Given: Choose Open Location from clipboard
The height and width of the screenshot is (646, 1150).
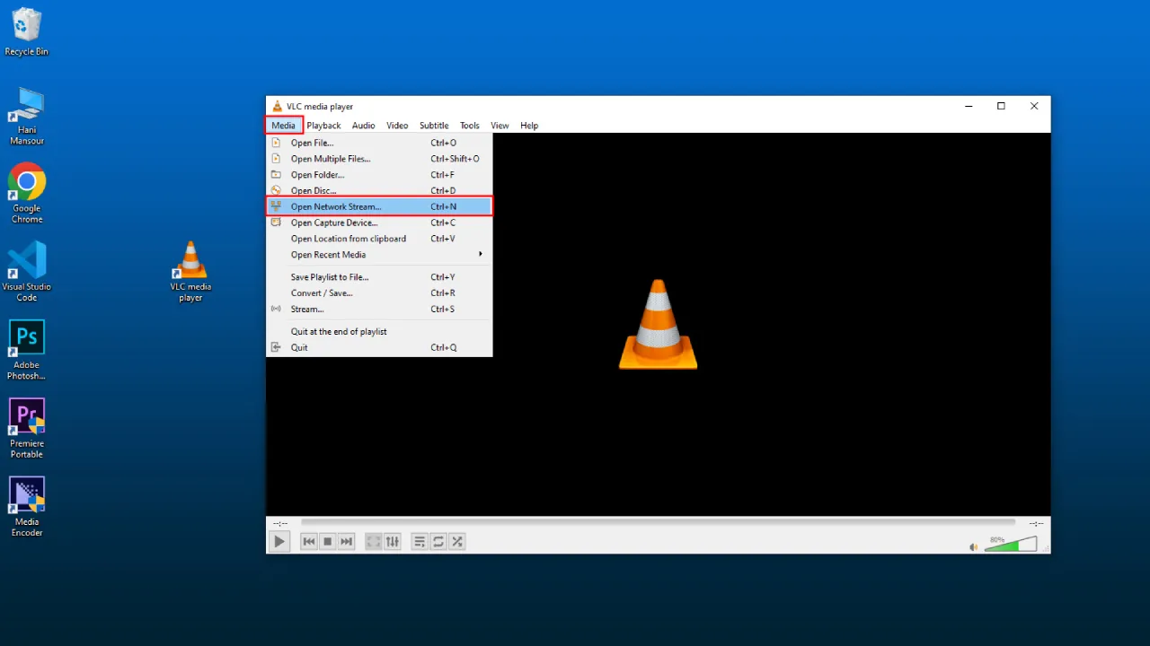Looking at the screenshot, I should pyautogui.click(x=379, y=239).
